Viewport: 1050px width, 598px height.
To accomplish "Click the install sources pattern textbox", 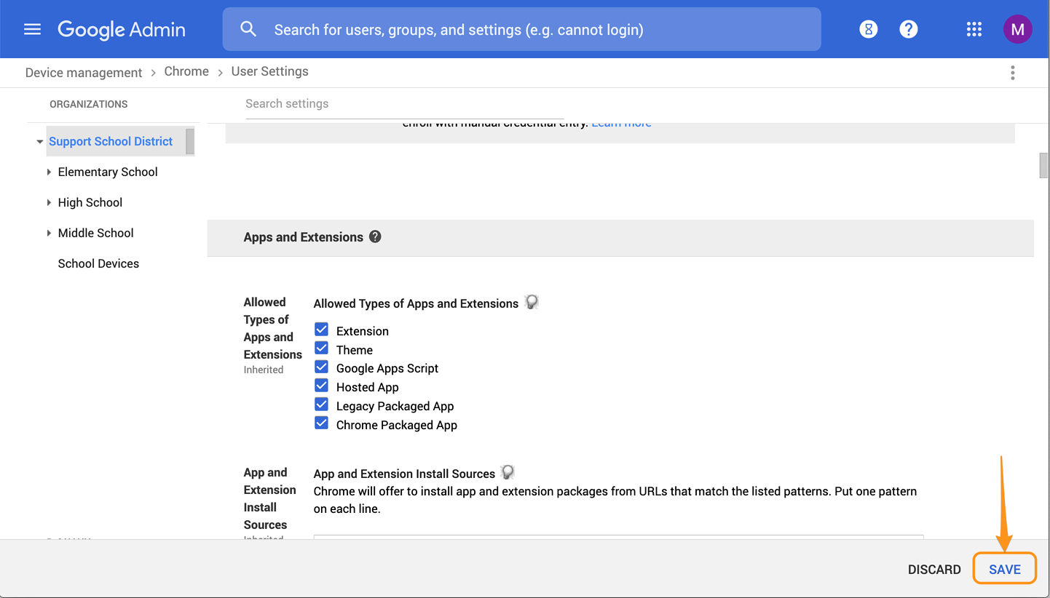I will (618, 537).
